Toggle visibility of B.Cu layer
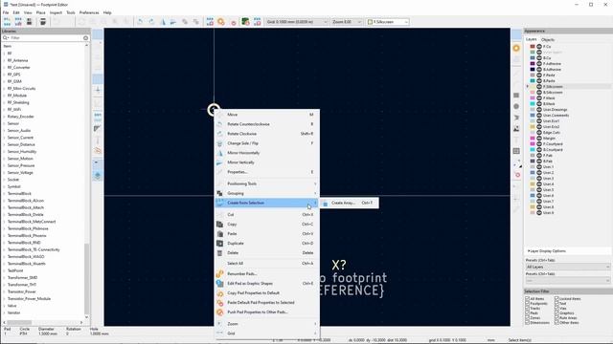Viewport: 613px width, 344px height. click(539, 57)
